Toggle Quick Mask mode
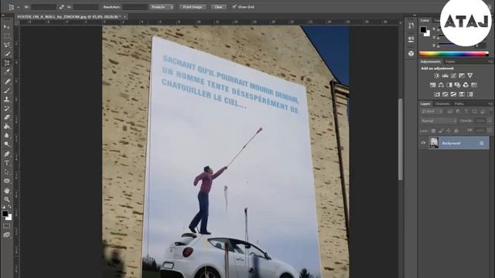 [7, 226]
